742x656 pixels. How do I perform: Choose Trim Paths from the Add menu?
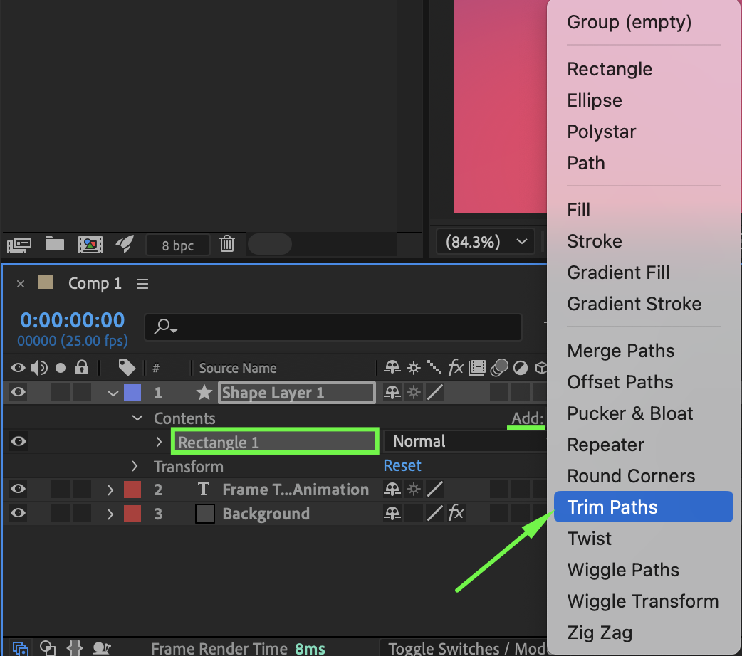tap(612, 507)
